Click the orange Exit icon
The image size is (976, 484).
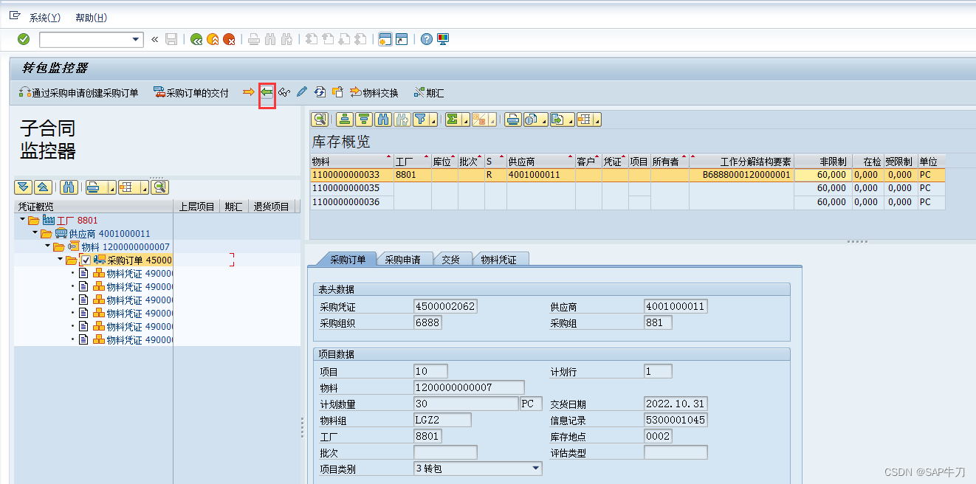[213, 39]
